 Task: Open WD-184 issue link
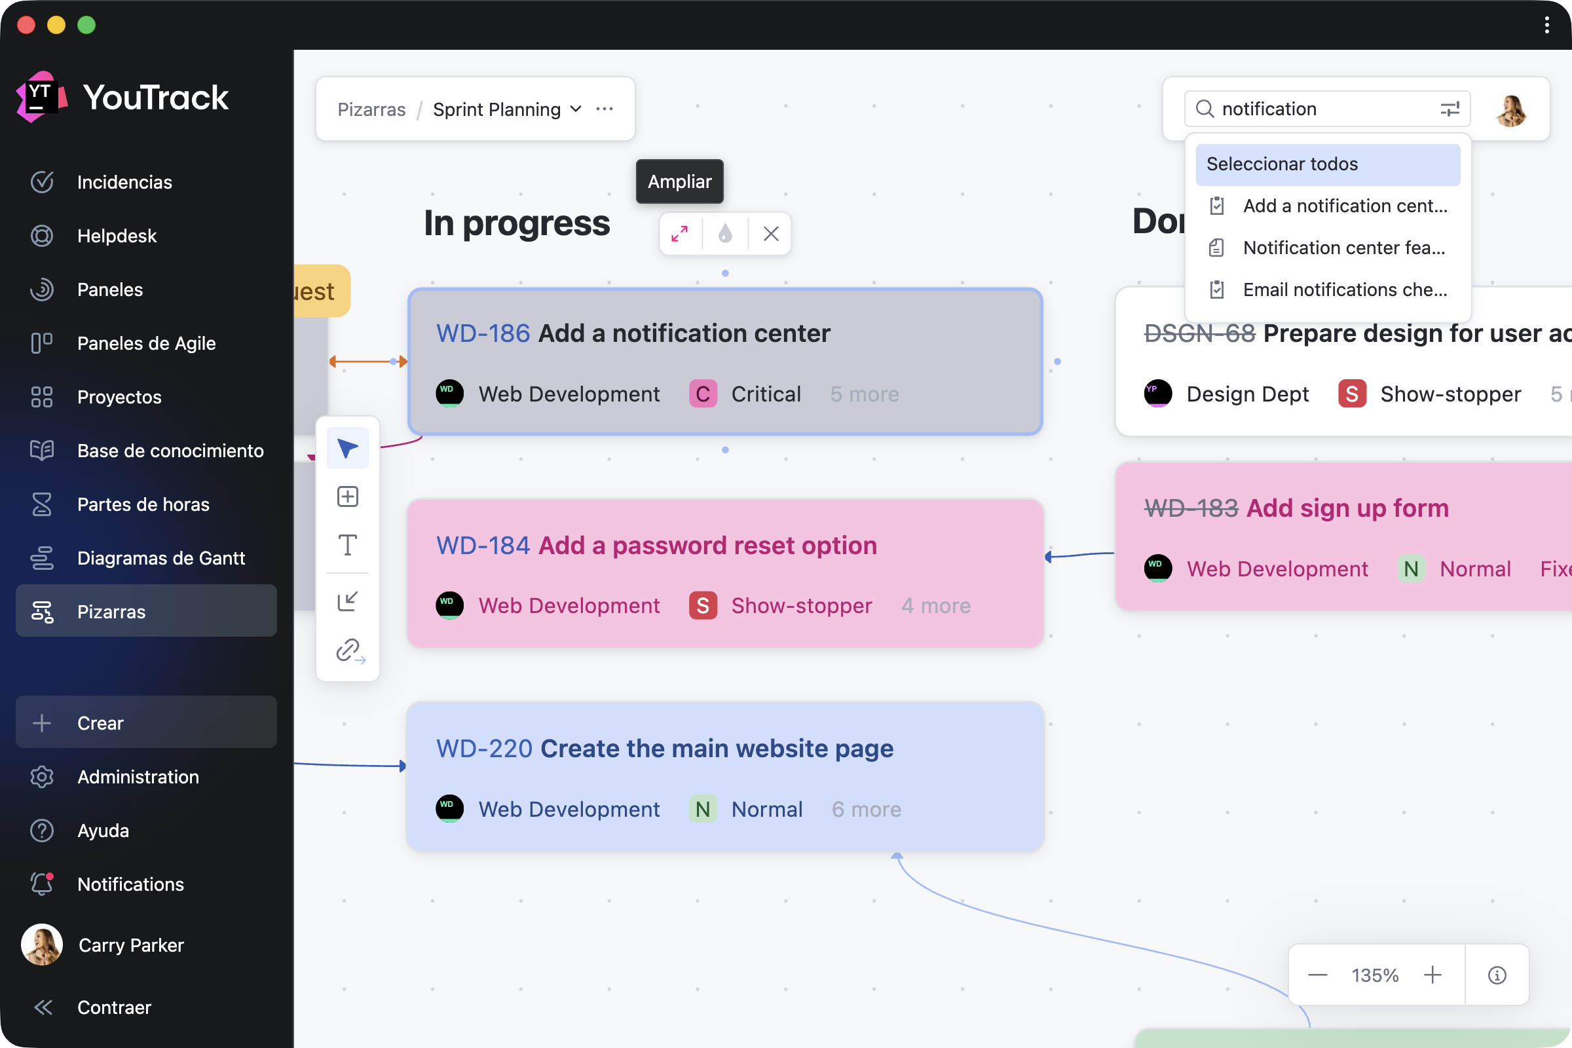483,546
